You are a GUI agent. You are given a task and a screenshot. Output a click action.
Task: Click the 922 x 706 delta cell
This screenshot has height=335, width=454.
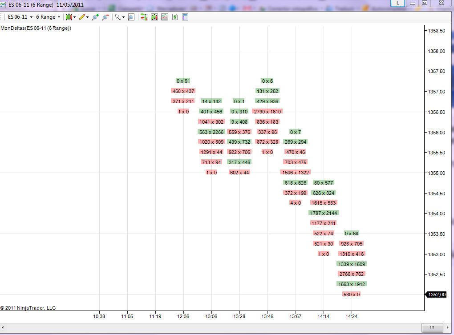(x=239, y=152)
